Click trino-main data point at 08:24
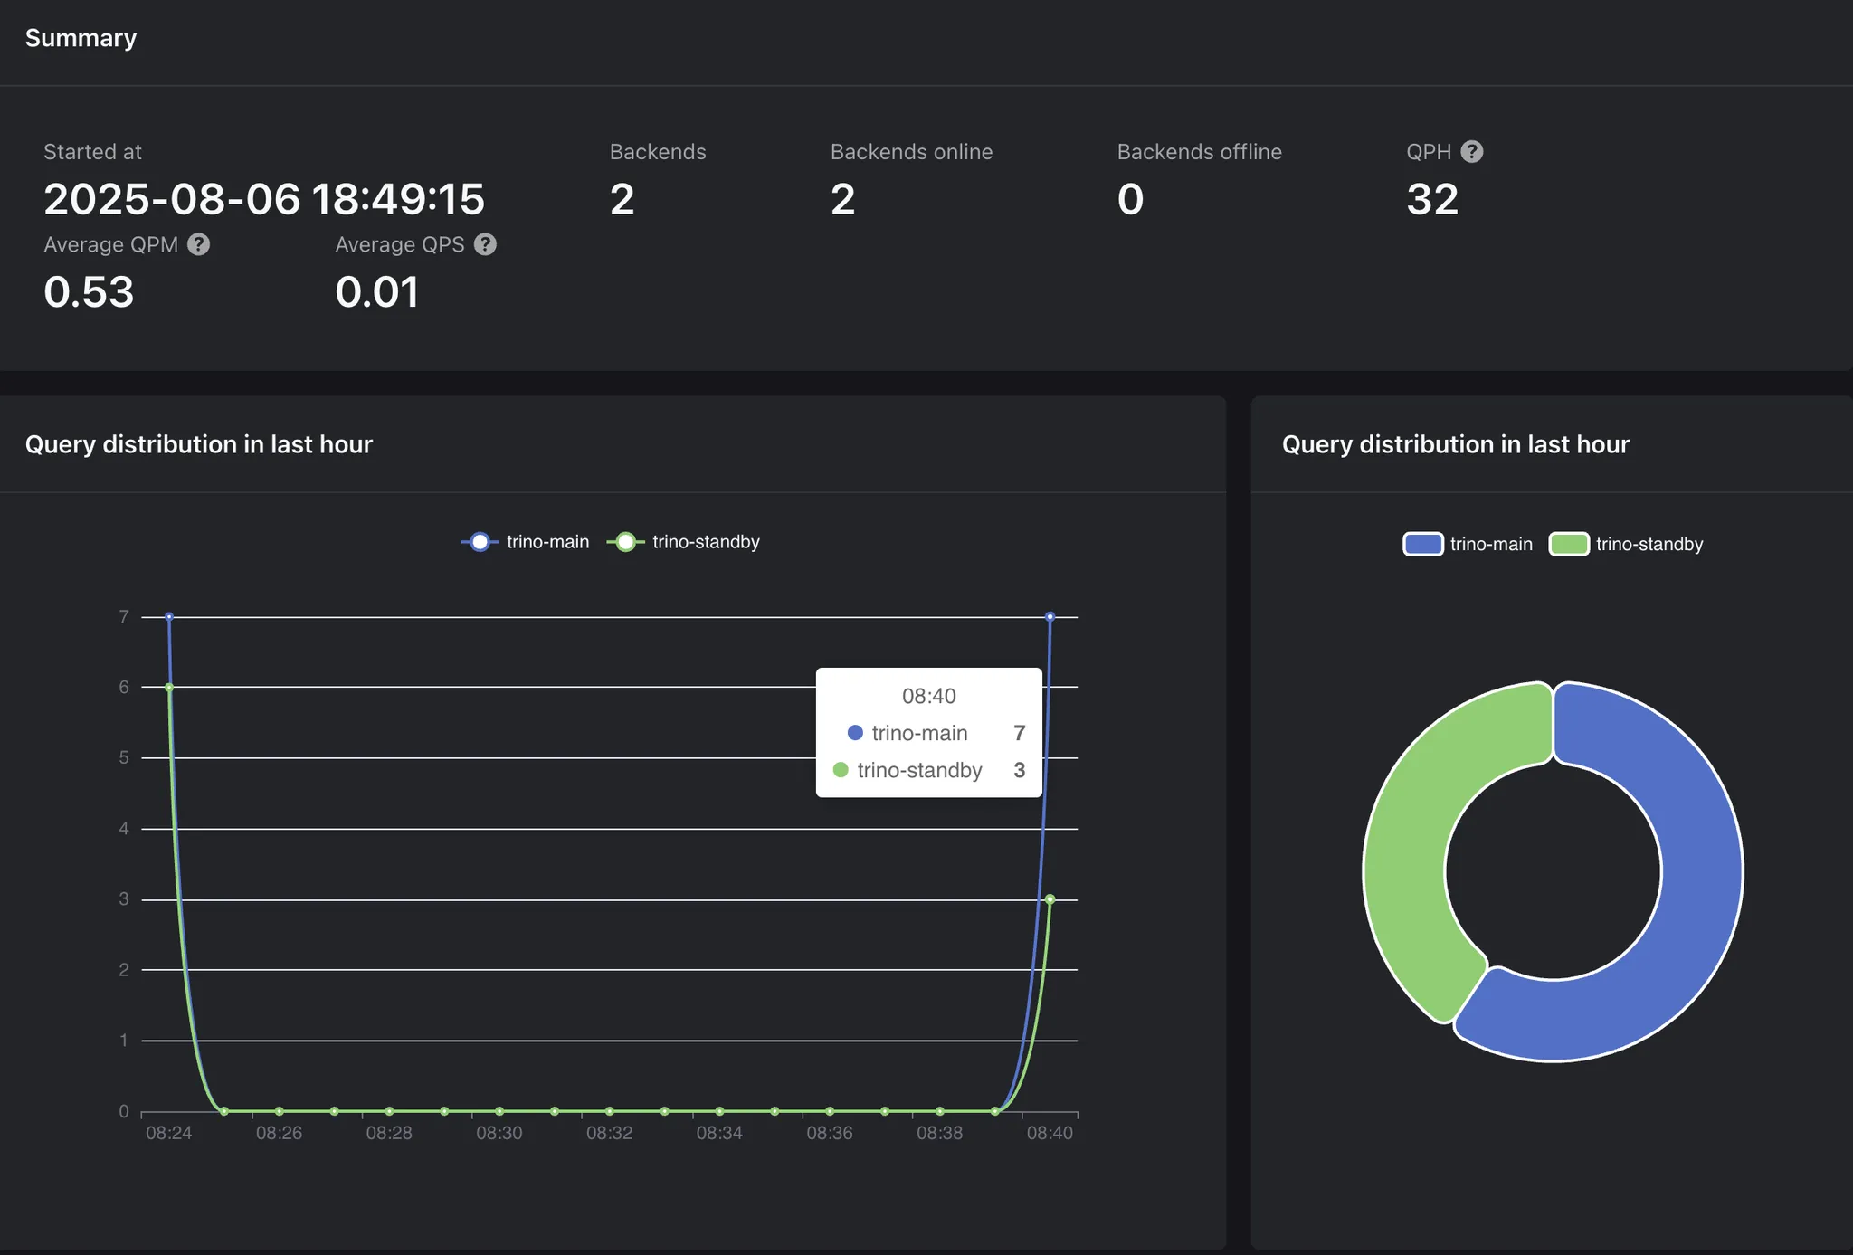The image size is (1853, 1255). (169, 617)
